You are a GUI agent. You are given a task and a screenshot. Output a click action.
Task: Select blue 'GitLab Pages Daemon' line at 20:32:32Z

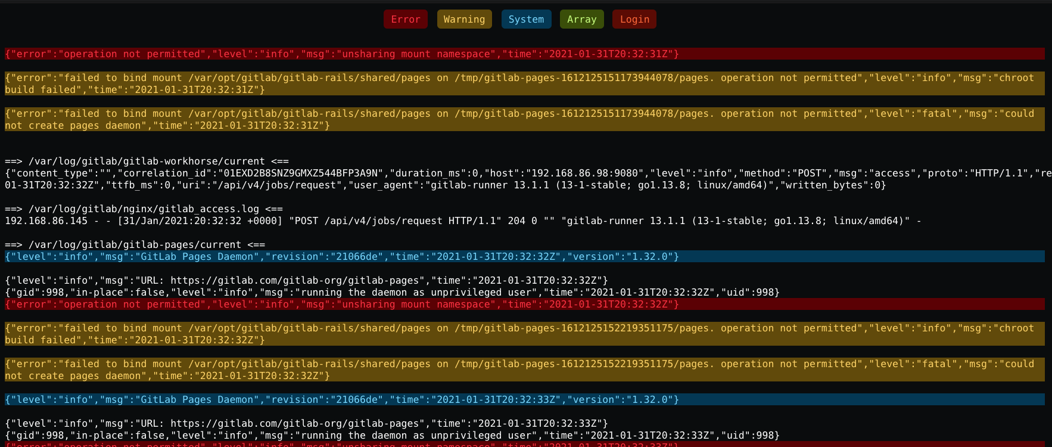point(525,256)
